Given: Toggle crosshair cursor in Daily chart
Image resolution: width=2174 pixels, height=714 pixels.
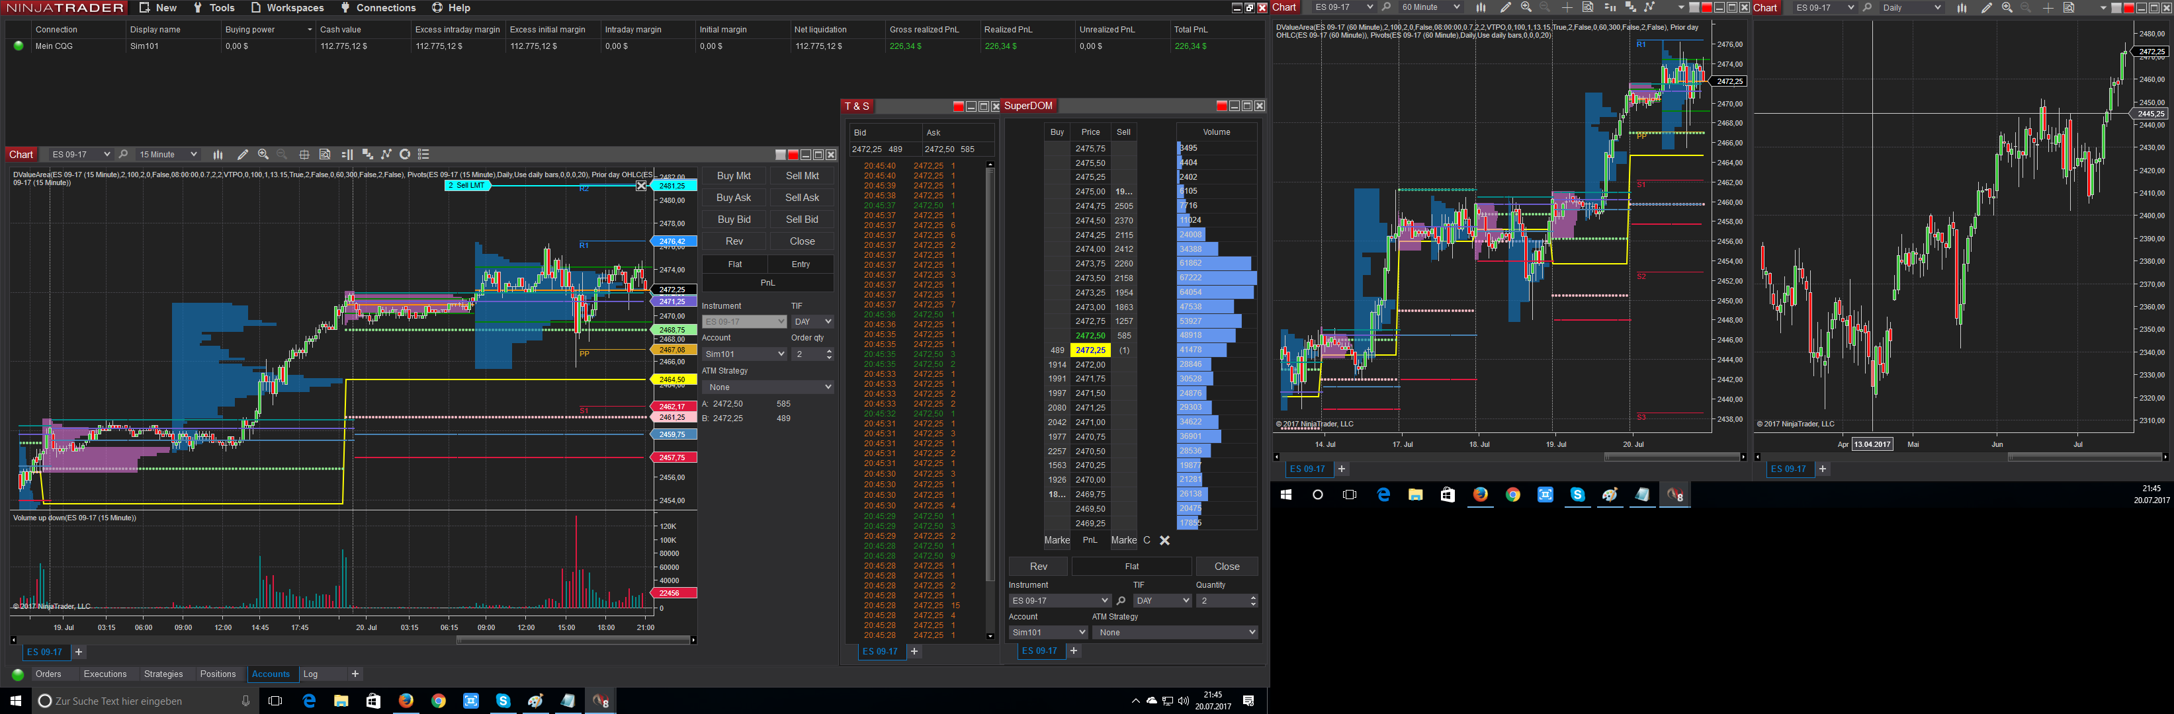Looking at the screenshot, I should pos(2048,7).
